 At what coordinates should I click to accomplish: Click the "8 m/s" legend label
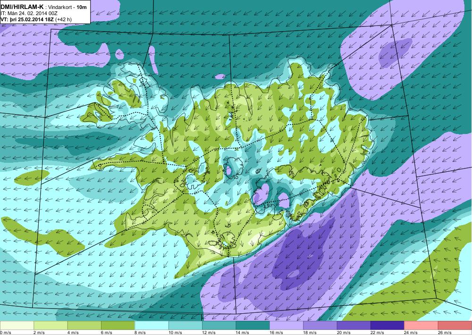coord(140,333)
